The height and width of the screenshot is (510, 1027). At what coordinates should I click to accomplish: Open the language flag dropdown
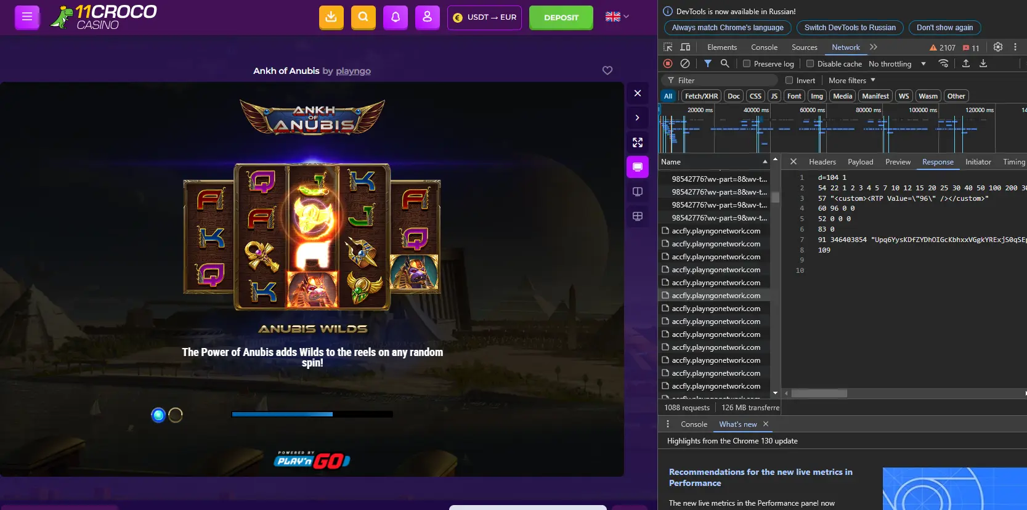[x=617, y=17]
